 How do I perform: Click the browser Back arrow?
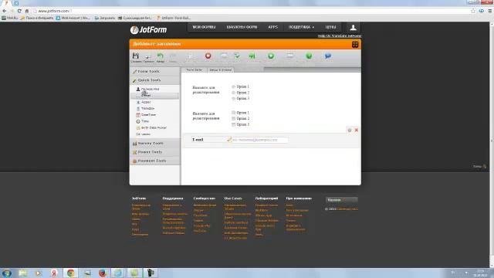(x=5, y=11)
